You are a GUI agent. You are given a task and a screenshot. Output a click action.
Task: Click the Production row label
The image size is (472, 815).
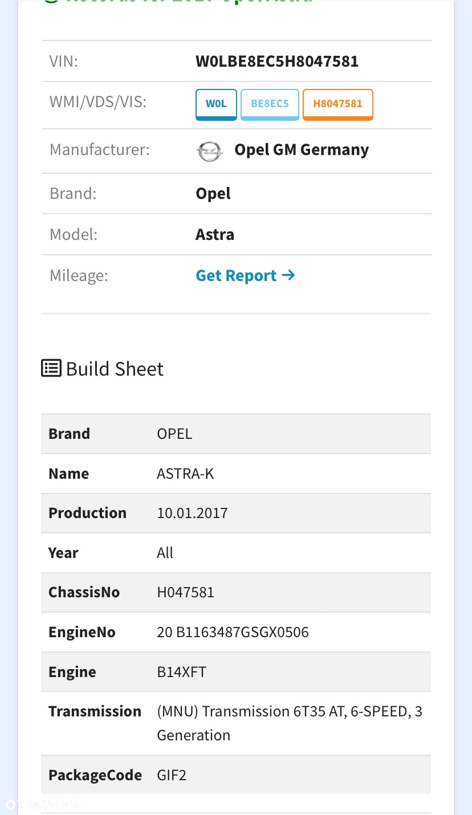click(x=87, y=513)
